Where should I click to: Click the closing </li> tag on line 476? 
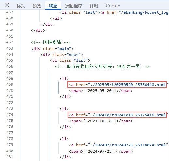click(65, 127)
